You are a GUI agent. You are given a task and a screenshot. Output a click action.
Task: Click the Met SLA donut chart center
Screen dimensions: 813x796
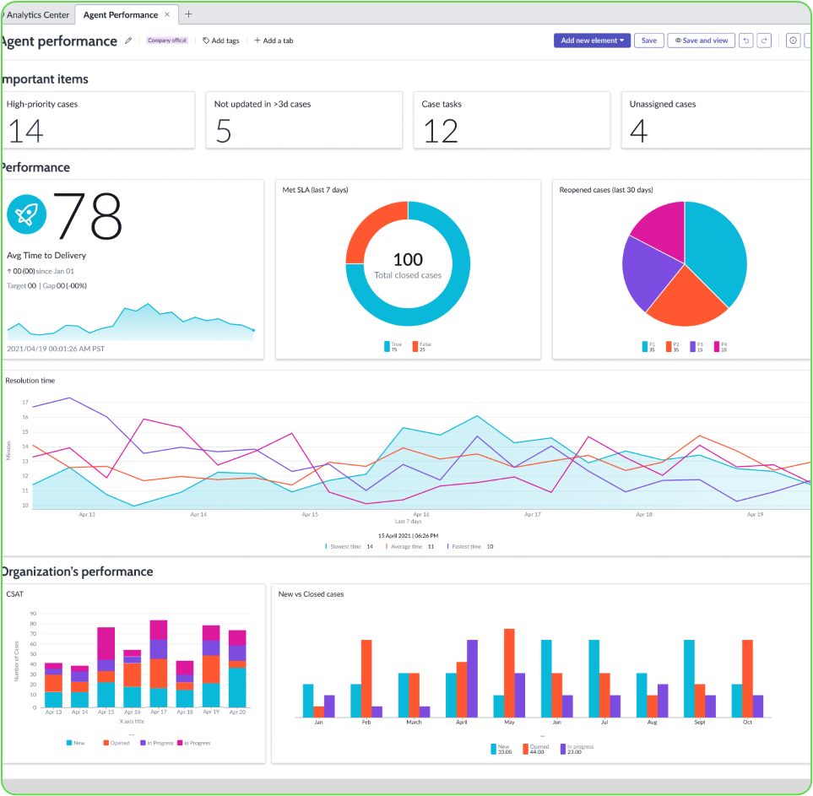[x=408, y=263]
